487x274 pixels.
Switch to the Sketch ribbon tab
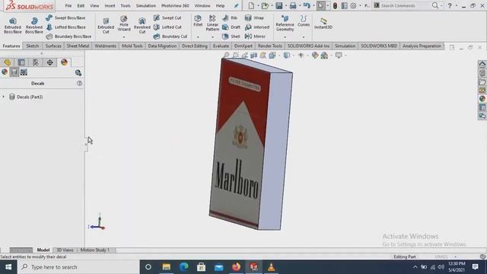coord(33,46)
